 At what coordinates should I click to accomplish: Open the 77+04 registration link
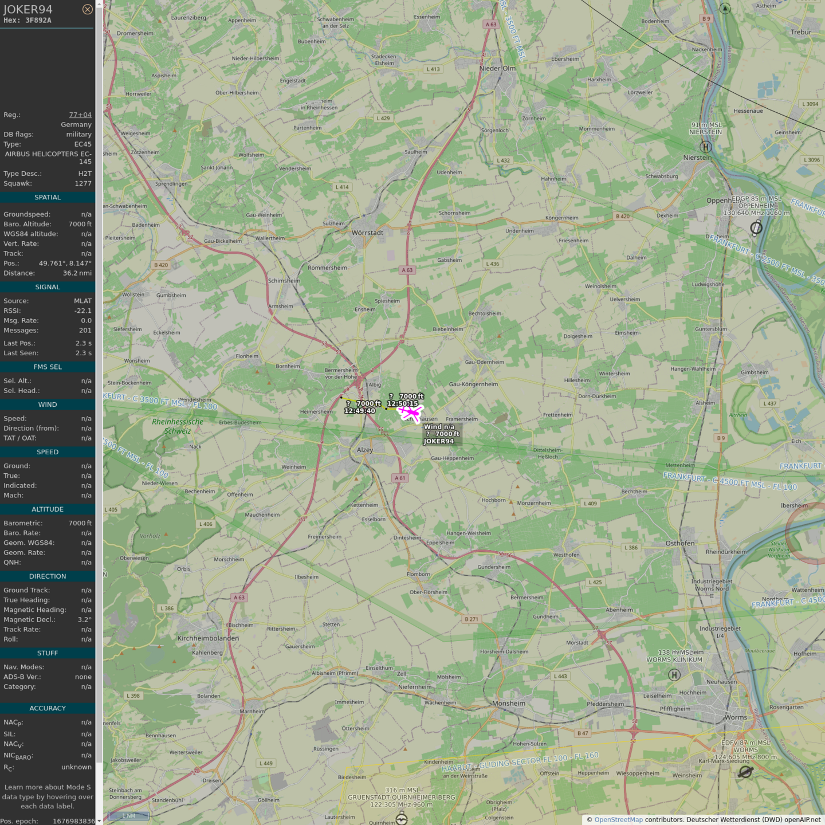click(80, 115)
